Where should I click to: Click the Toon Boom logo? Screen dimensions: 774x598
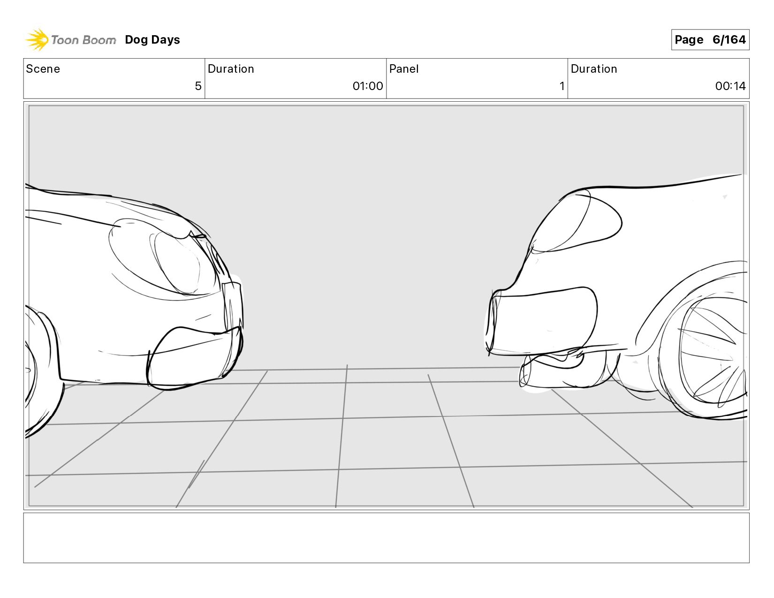pyautogui.click(x=70, y=40)
